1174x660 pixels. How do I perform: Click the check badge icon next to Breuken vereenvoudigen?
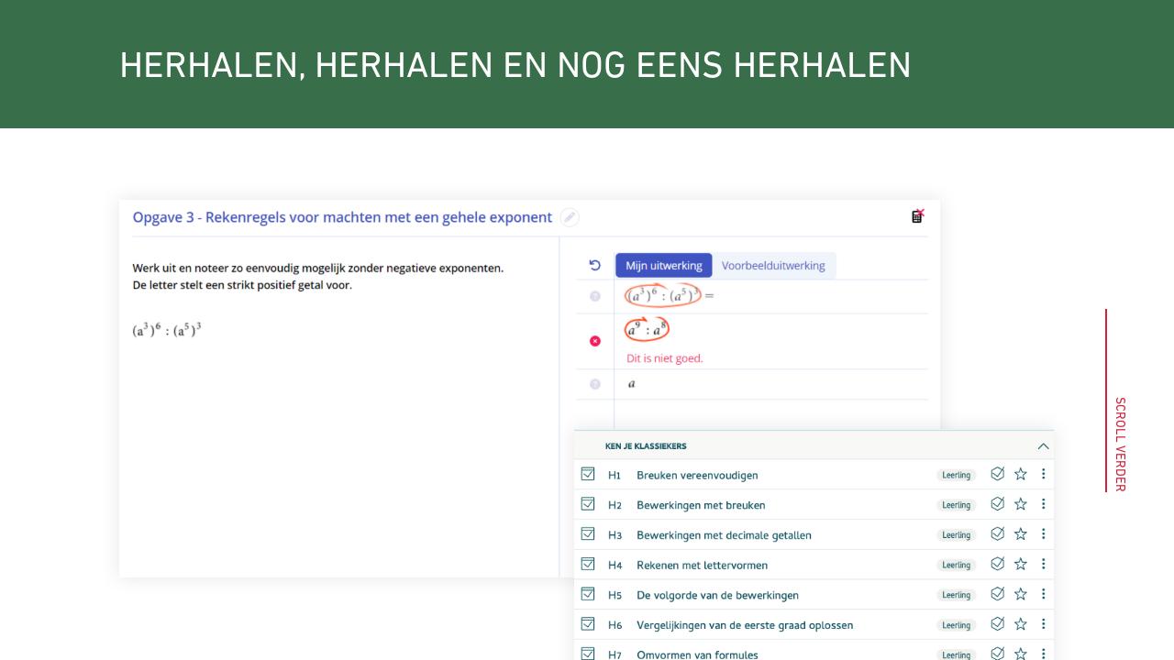point(997,474)
